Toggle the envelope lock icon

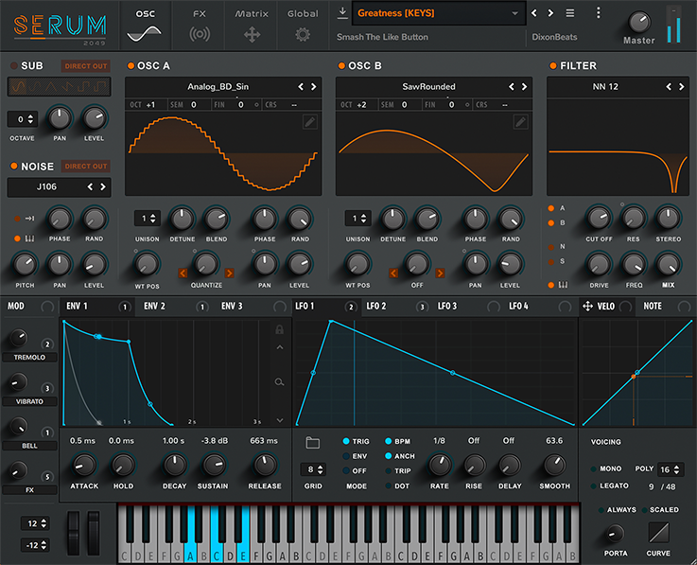pos(279,329)
